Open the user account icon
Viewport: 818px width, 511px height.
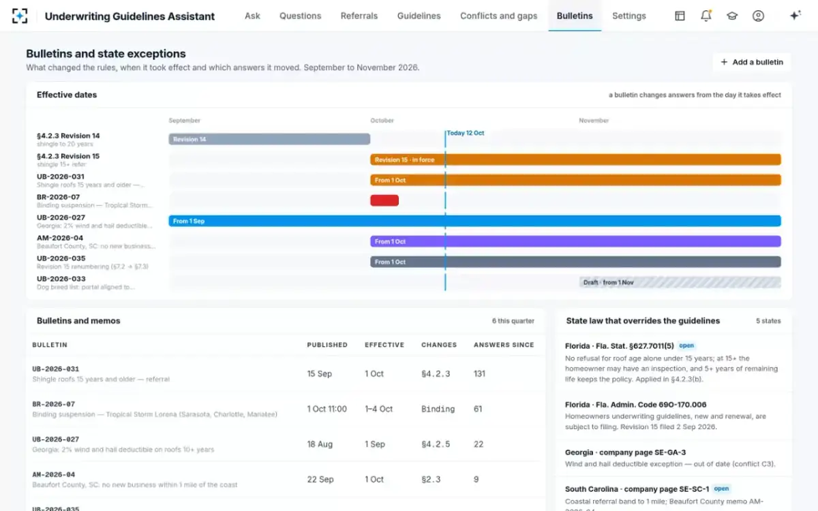[x=758, y=16]
